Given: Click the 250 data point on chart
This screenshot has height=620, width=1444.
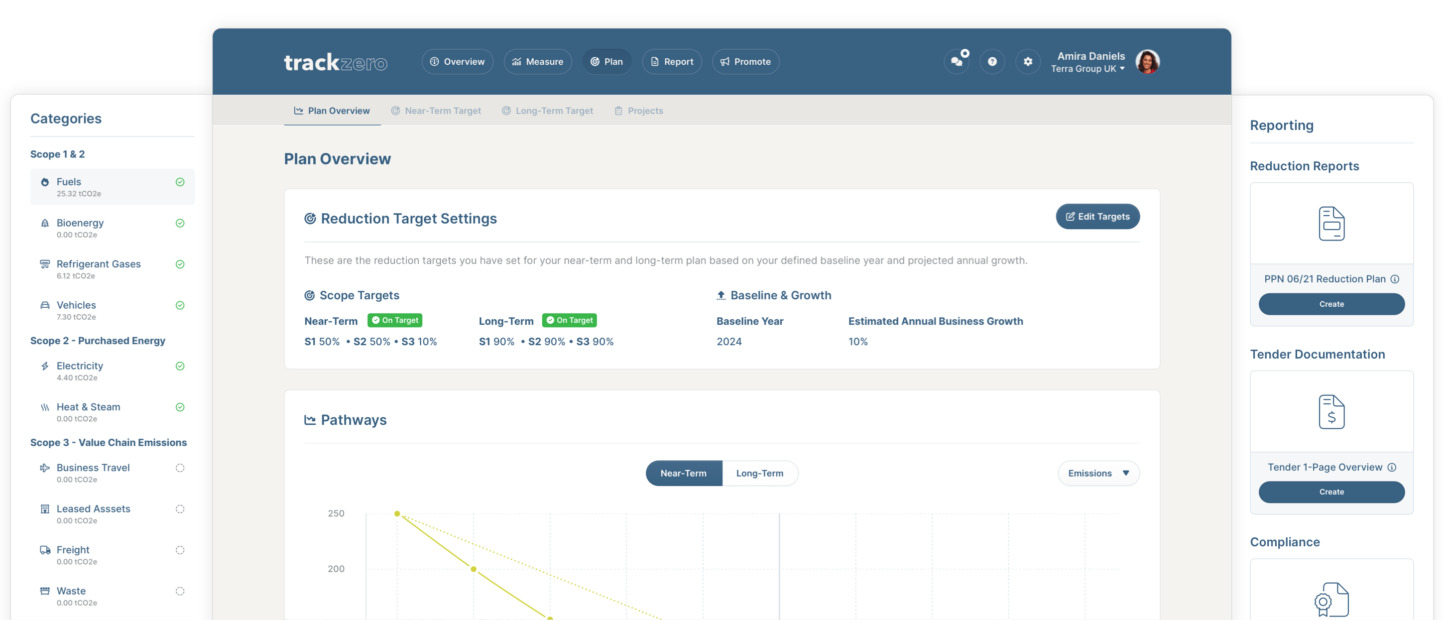Looking at the screenshot, I should click(x=397, y=513).
